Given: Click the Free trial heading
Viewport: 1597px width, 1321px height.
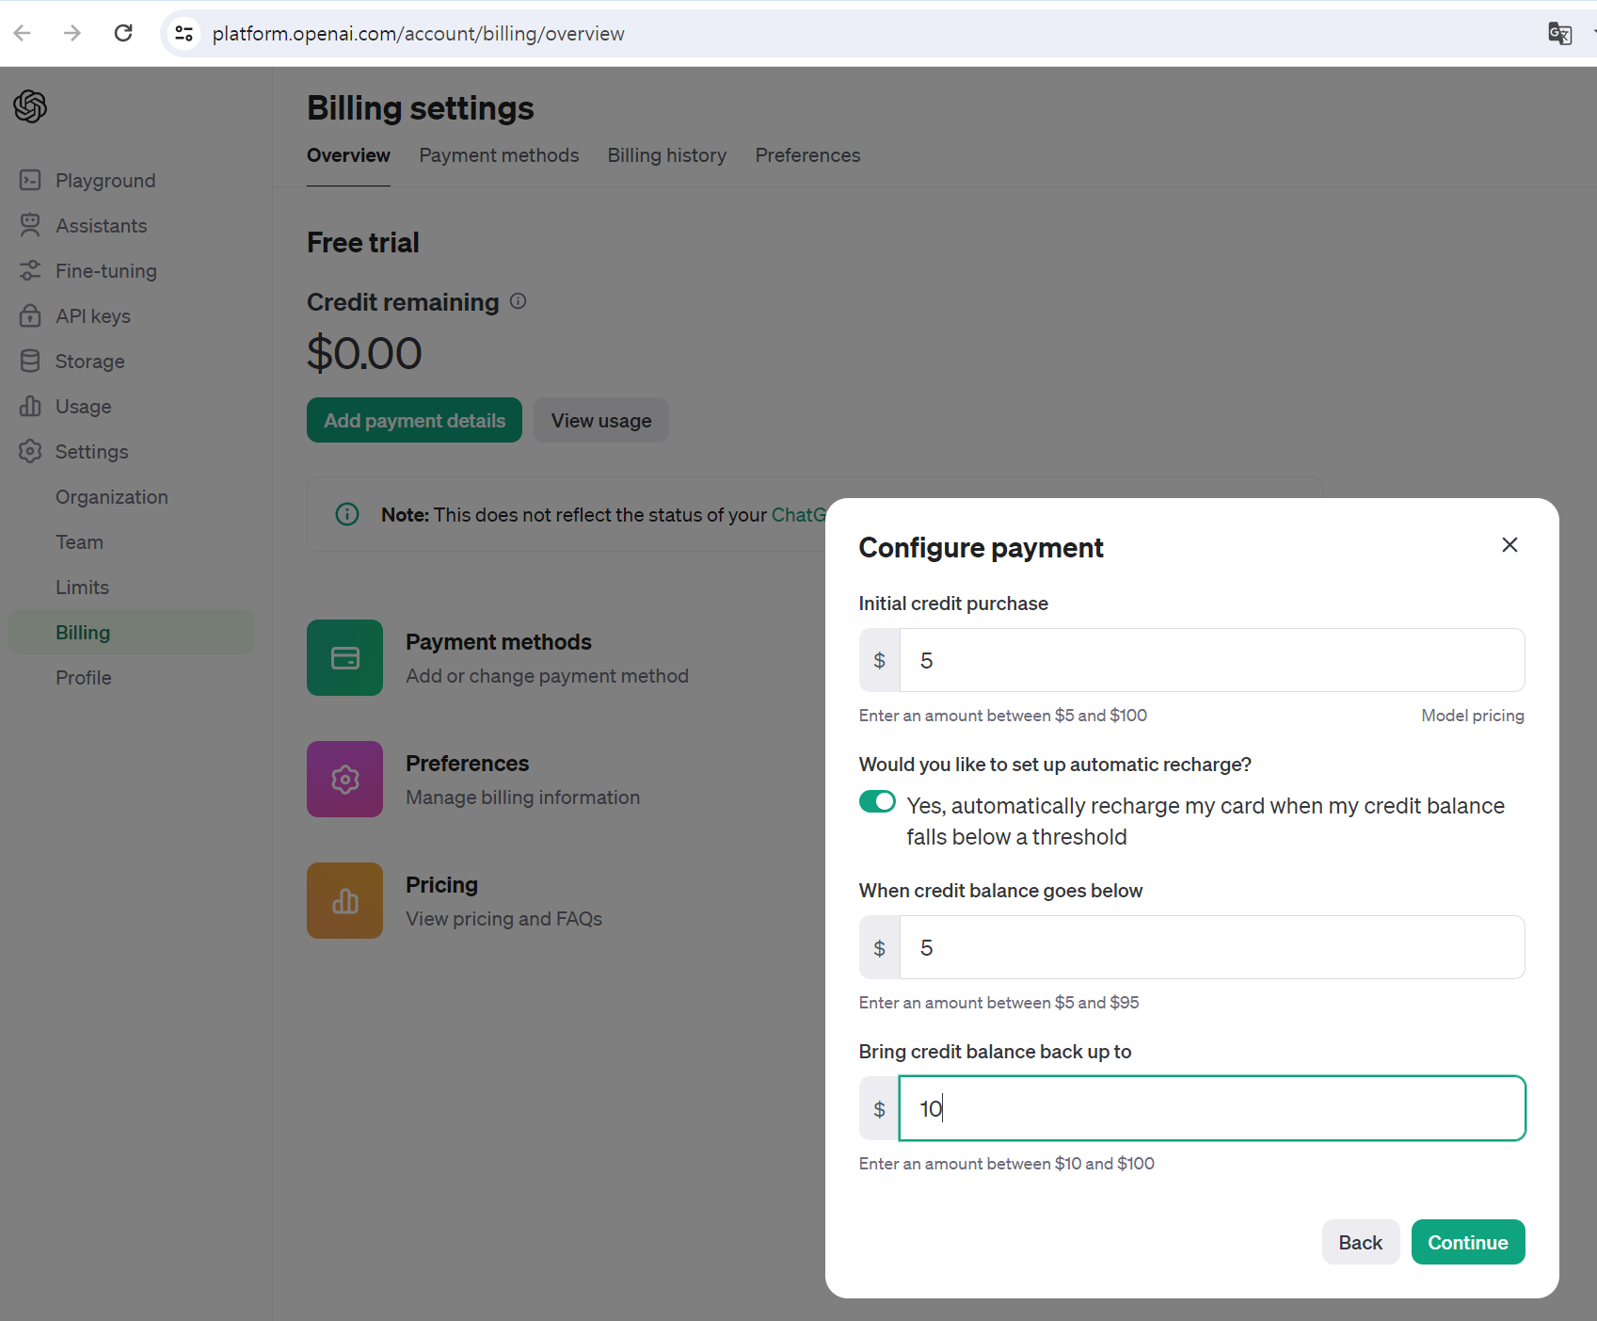Looking at the screenshot, I should [x=363, y=242].
